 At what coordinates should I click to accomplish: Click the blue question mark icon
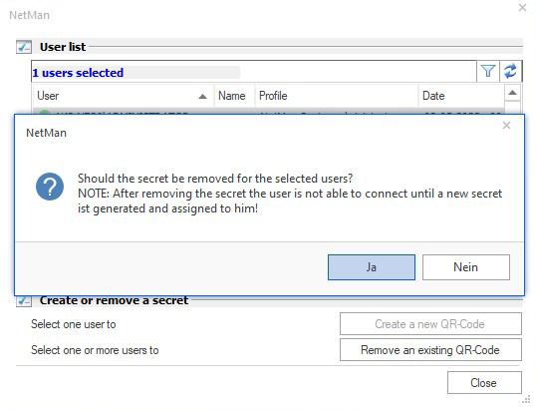(x=50, y=187)
